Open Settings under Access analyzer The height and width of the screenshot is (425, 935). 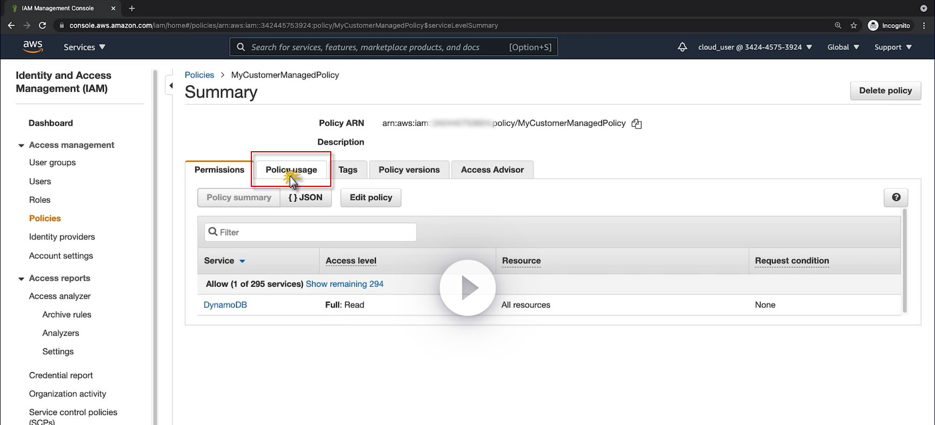click(x=58, y=352)
